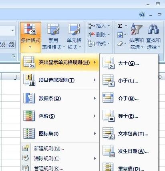The height and width of the screenshot is (171, 165).
Task: Expand the 套用表格格式 dropdown arrow
Action: pyautogui.click(x=64, y=47)
